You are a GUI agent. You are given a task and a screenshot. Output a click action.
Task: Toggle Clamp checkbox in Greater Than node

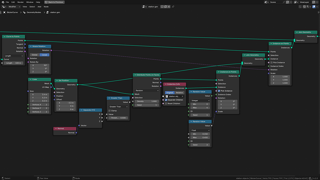tap(109, 110)
